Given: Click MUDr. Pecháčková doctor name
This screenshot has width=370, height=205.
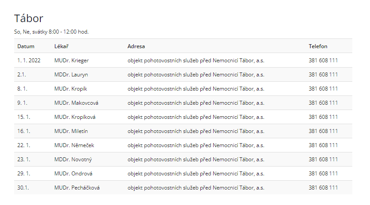Looking at the screenshot, I should tap(77, 188).
